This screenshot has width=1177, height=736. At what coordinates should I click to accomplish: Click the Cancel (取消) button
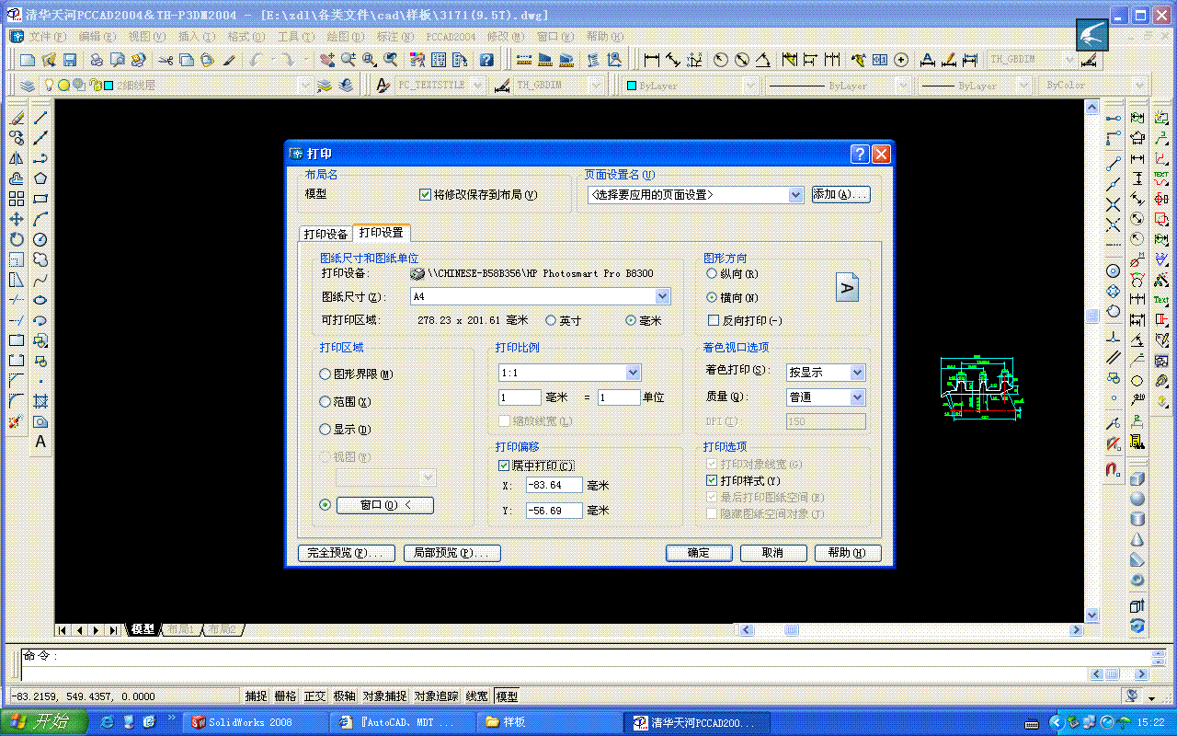pos(773,553)
